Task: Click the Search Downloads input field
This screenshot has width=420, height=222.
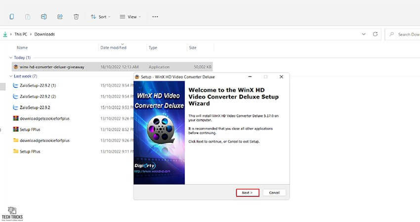Action: [x=403, y=34]
